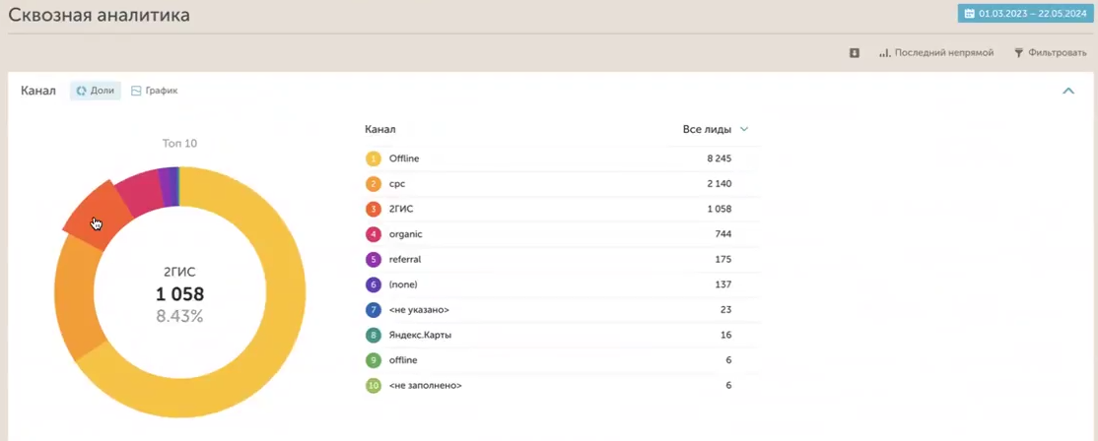The image size is (1098, 441).
Task: Click the Фильтровать filter button
Action: 1051,53
